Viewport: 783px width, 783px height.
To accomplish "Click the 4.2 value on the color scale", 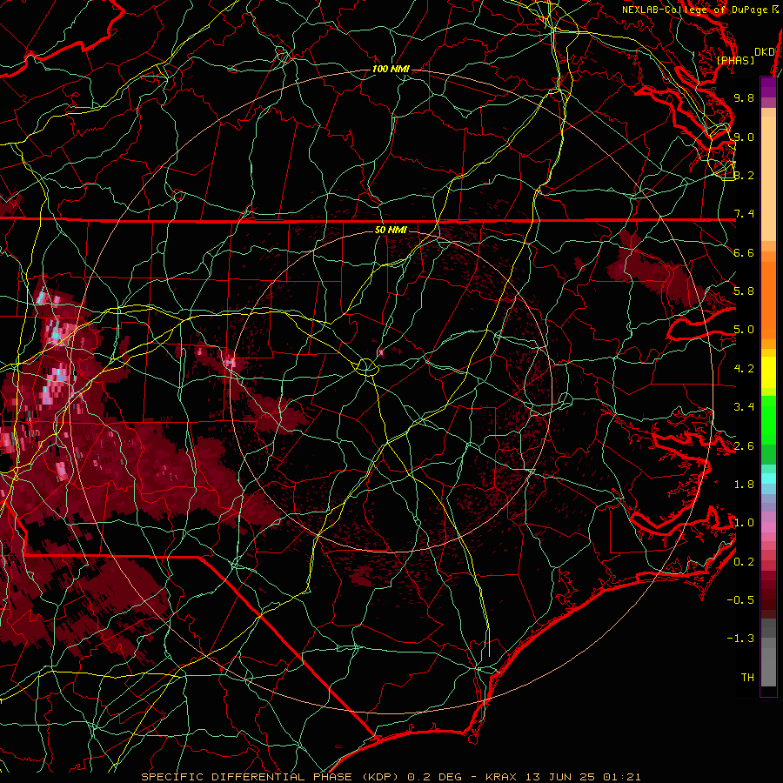I will (x=744, y=369).
